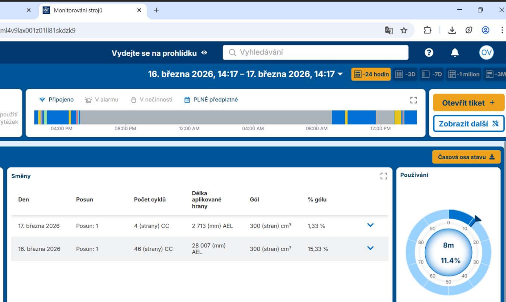Toggle the V nečinnosti status filter
Image resolution: width=506 pixels, height=302 pixels.
tap(151, 100)
